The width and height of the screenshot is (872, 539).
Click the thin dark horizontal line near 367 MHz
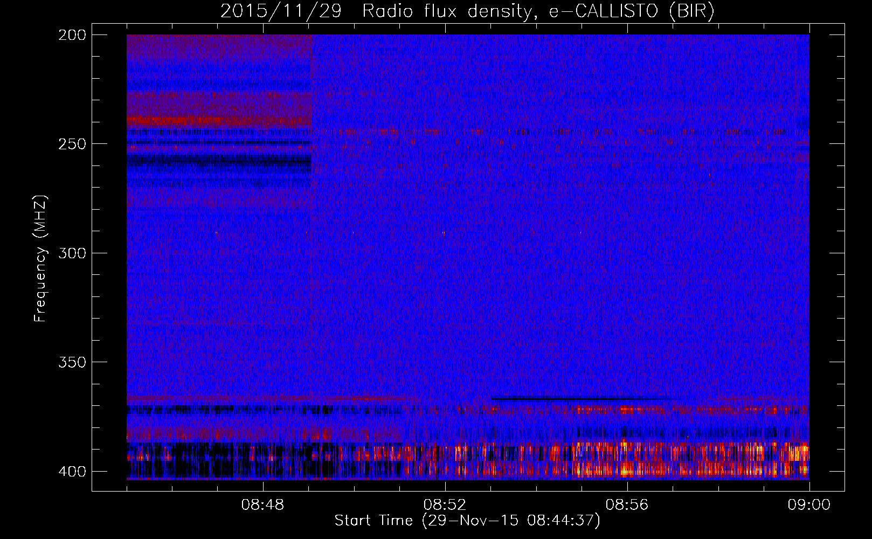[x=582, y=399]
